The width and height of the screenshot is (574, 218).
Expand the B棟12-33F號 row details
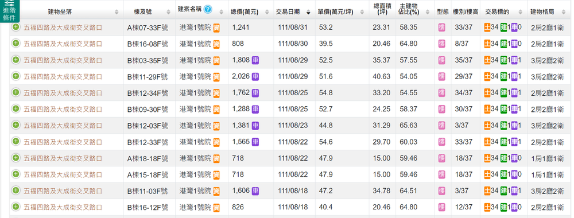tap(15, 141)
